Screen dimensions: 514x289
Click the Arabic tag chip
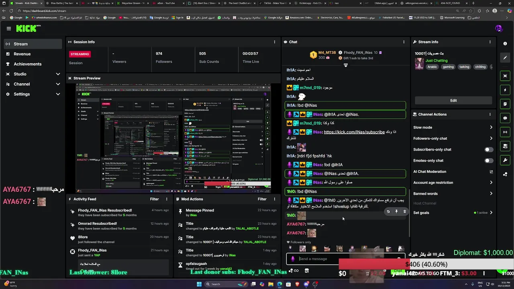[432, 67]
